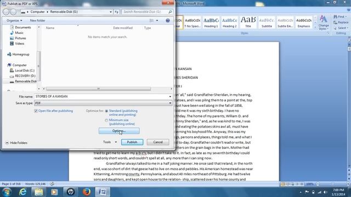This screenshot has height=197, width=351.
Task: Click Replace in Word Editing group
Action: [341, 22]
